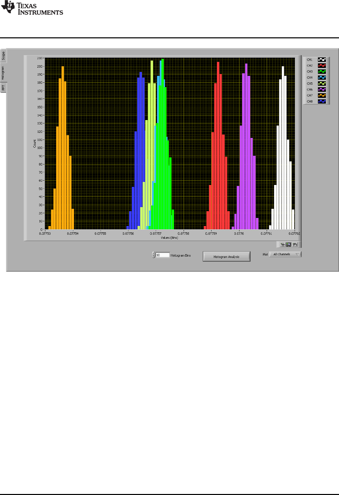Click the CH8 legend label

click(x=309, y=102)
